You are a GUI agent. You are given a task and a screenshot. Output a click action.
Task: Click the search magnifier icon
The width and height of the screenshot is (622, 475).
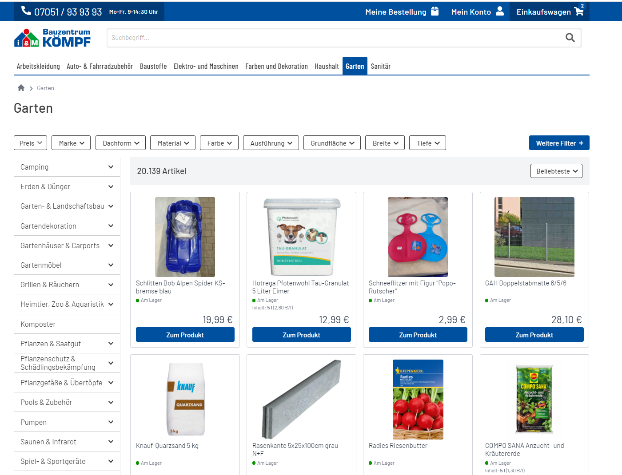[570, 38]
